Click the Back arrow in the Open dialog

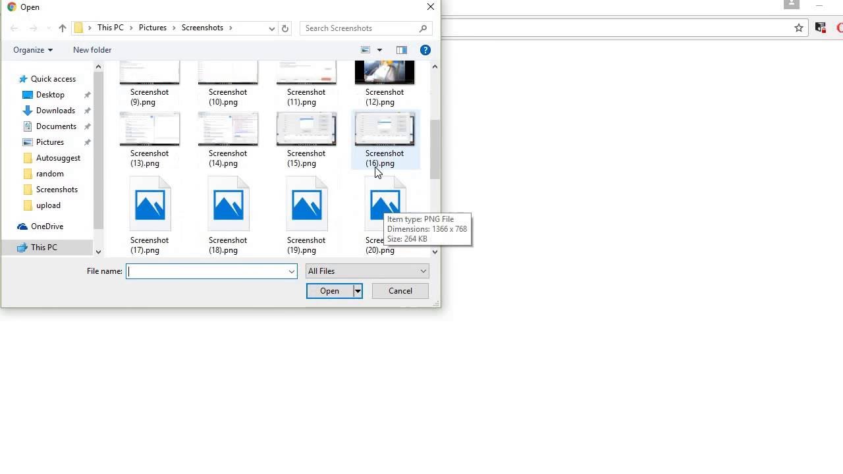[14, 28]
